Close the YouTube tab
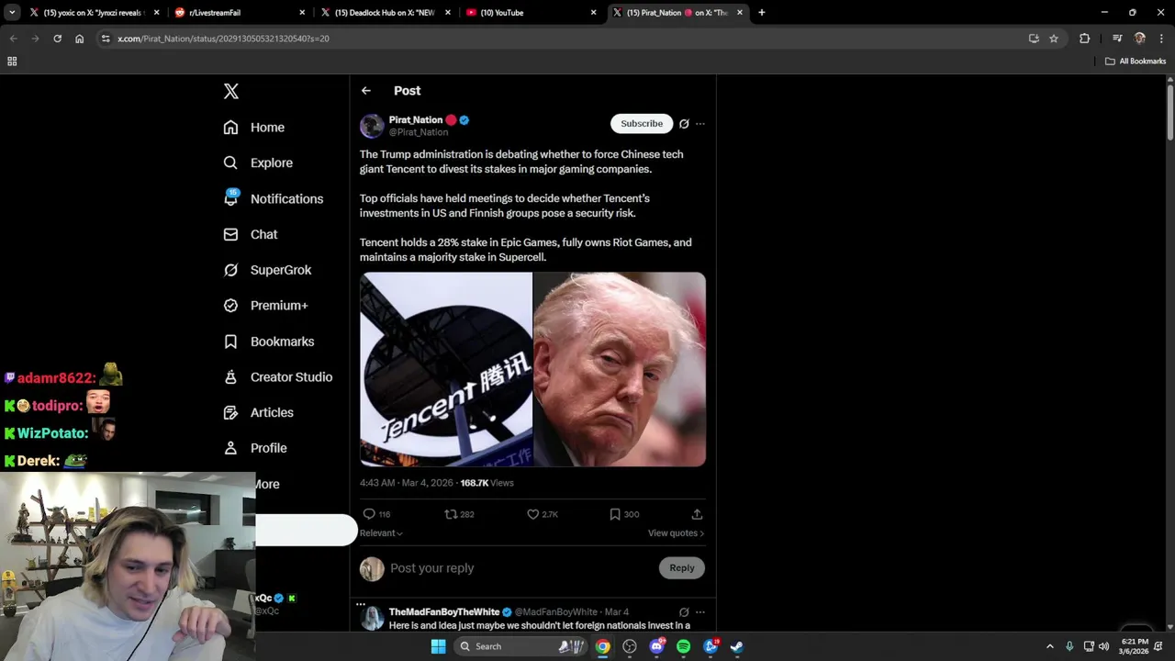This screenshot has height=661, width=1175. click(x=593, y=13)
